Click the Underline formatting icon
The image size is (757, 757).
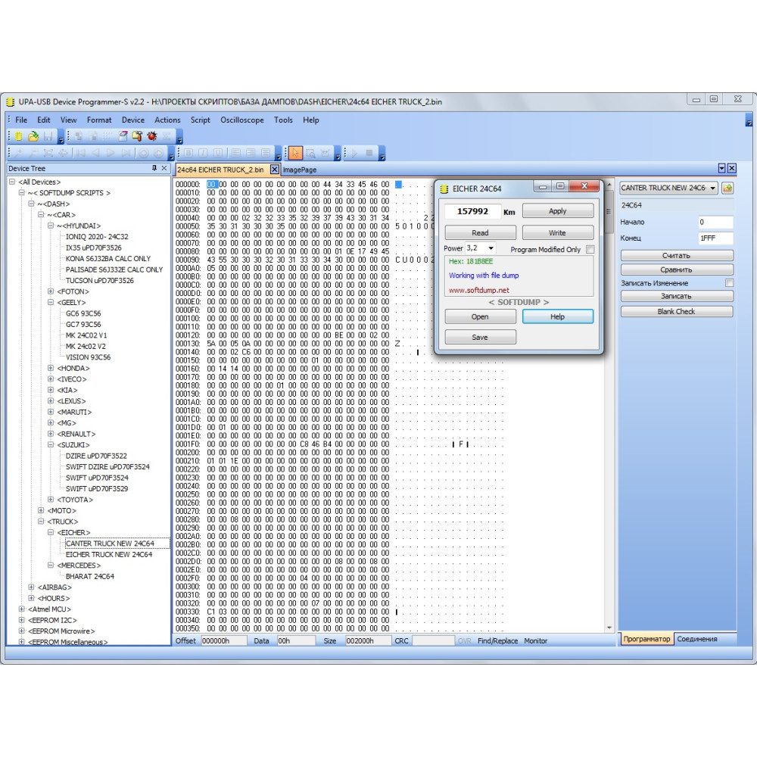tap(218, 154)
